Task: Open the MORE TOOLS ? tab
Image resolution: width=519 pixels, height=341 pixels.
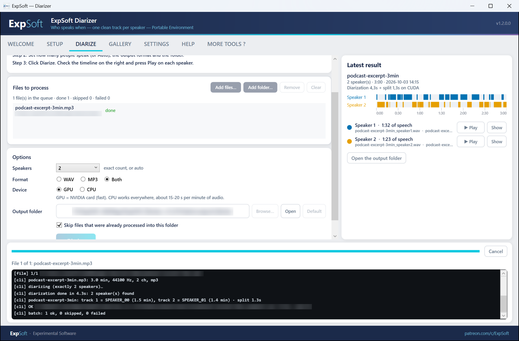Action: (x=226, y=44)
